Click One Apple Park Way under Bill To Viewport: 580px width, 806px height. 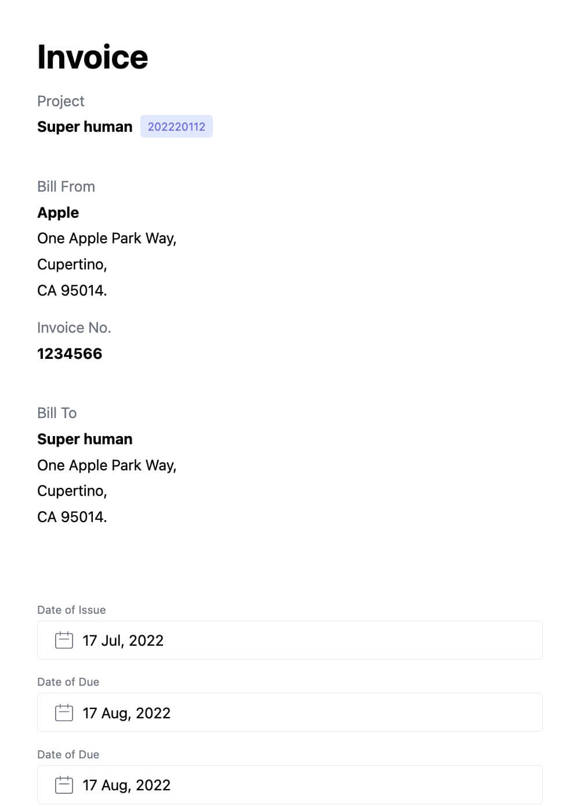[107, 465]
